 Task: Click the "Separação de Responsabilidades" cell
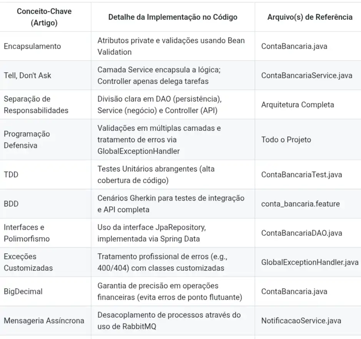pyautogui.click(x=36, y=105)
